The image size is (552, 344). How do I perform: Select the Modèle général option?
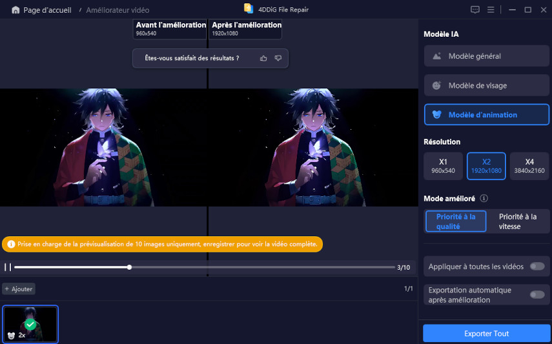(487, 56)
